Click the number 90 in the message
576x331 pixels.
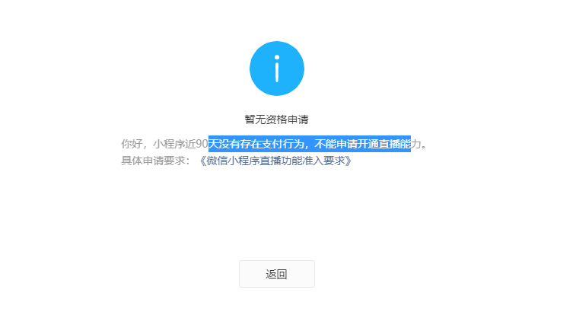[202, 144]
